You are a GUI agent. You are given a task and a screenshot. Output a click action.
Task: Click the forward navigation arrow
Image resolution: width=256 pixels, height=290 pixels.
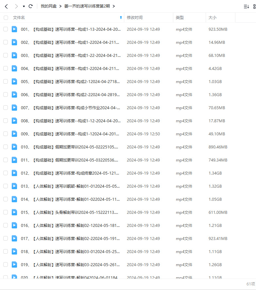[16, 6]
